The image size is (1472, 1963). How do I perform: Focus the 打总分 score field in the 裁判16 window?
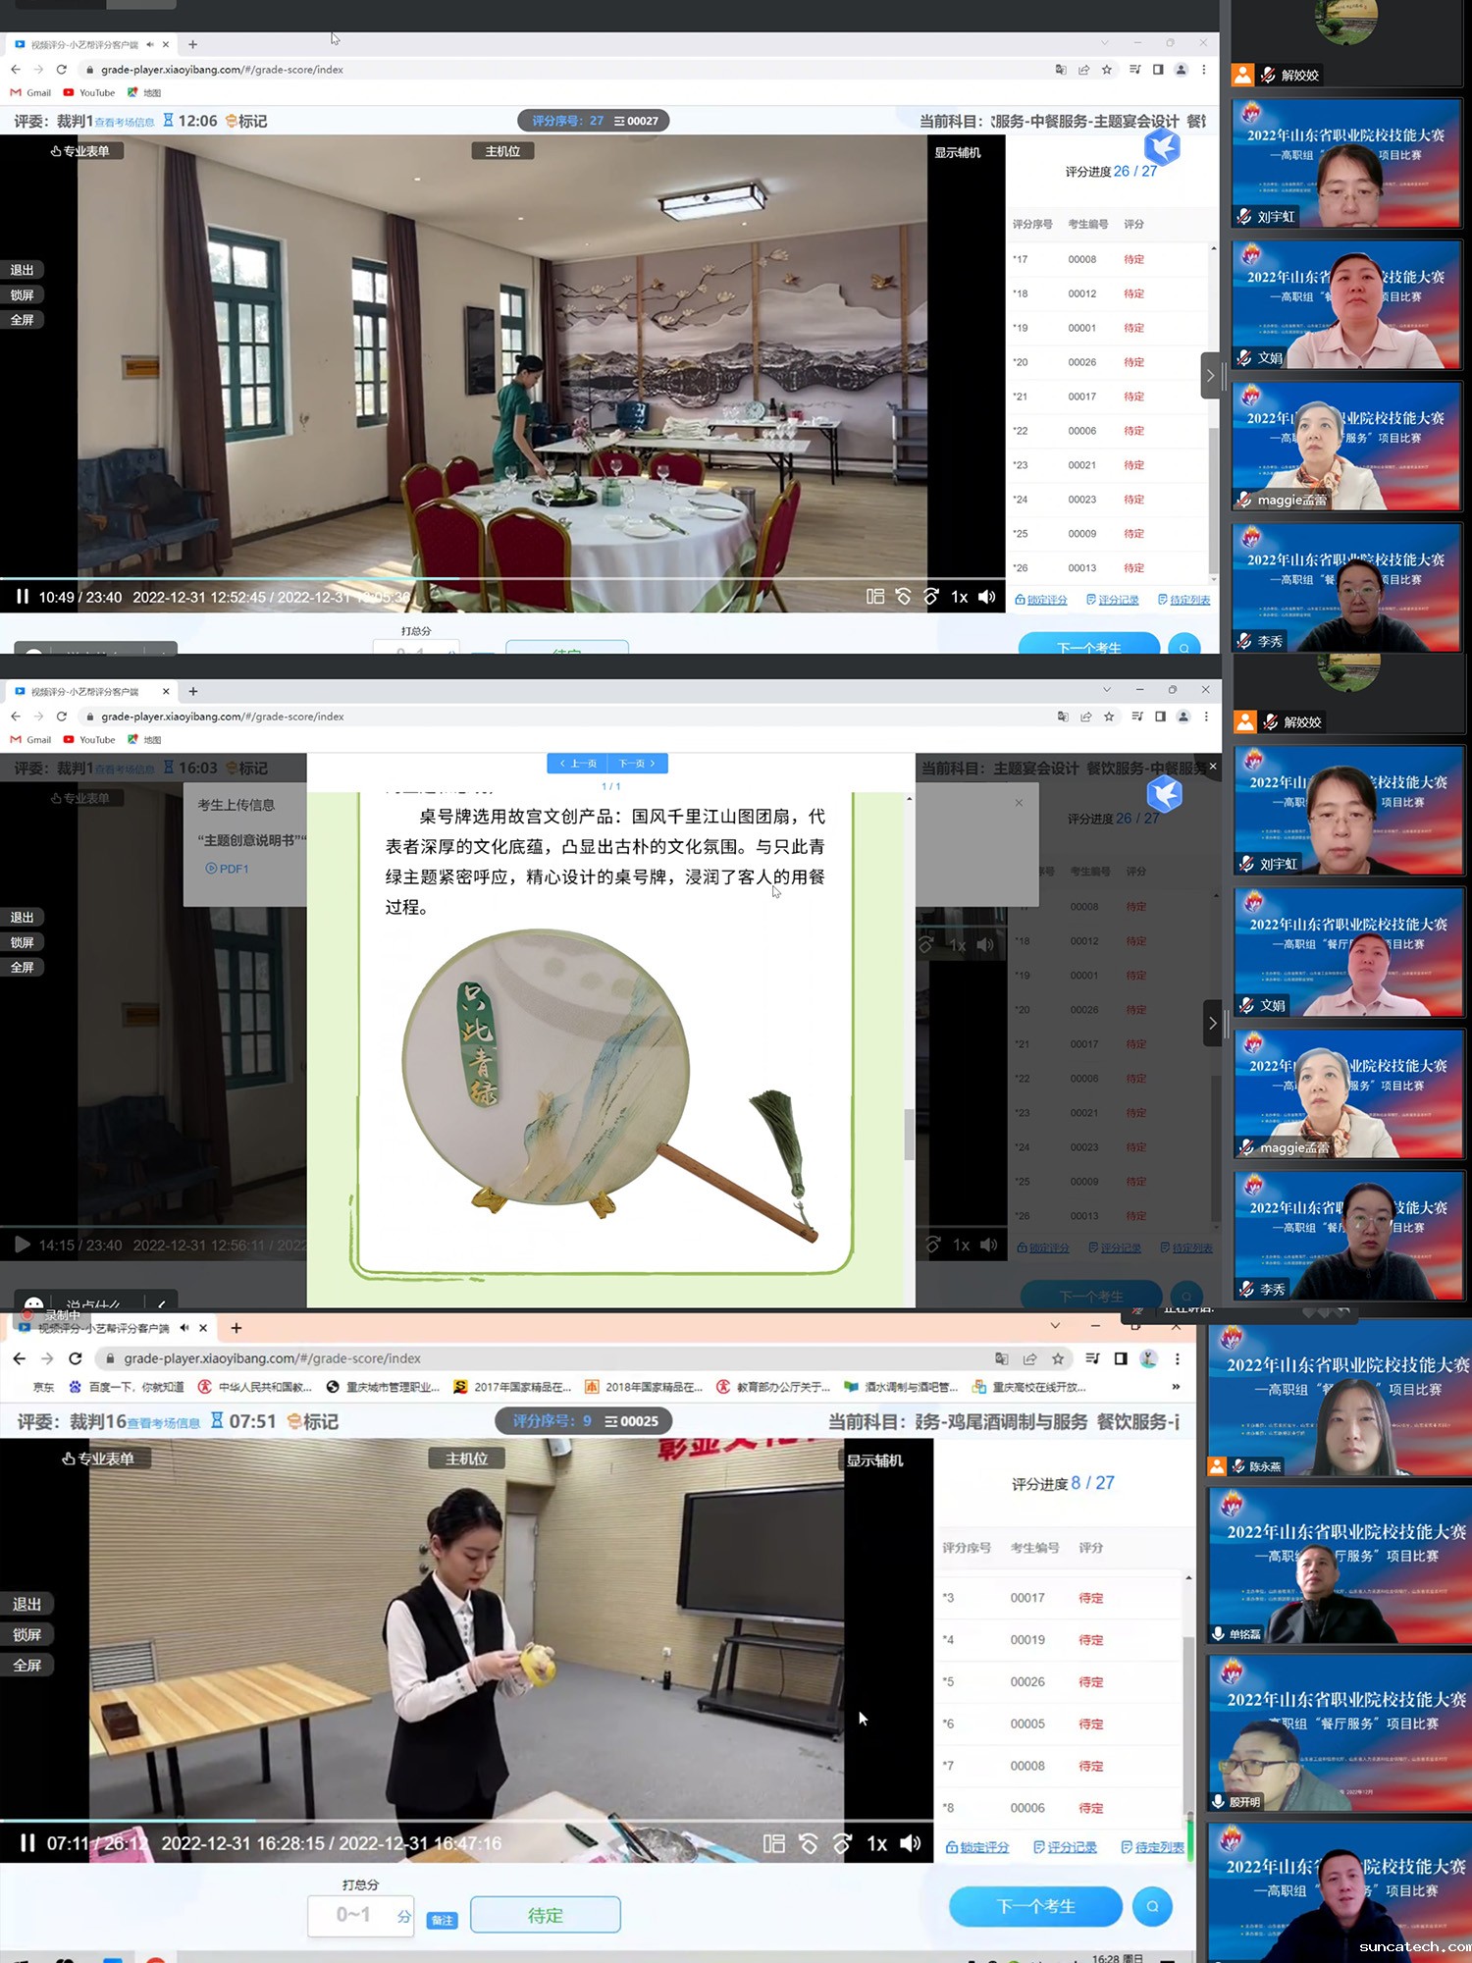(360, 1915)
